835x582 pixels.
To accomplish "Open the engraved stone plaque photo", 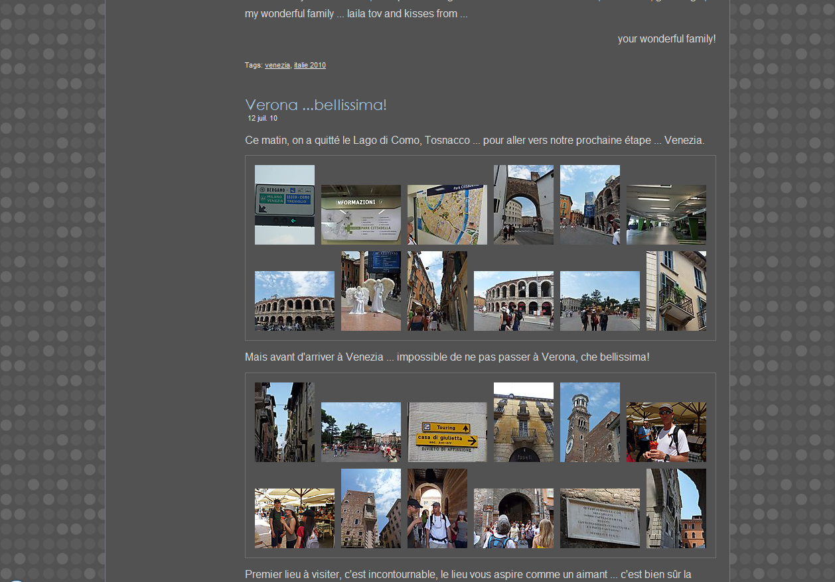I will pyautogui.click(x=599, y=518).
